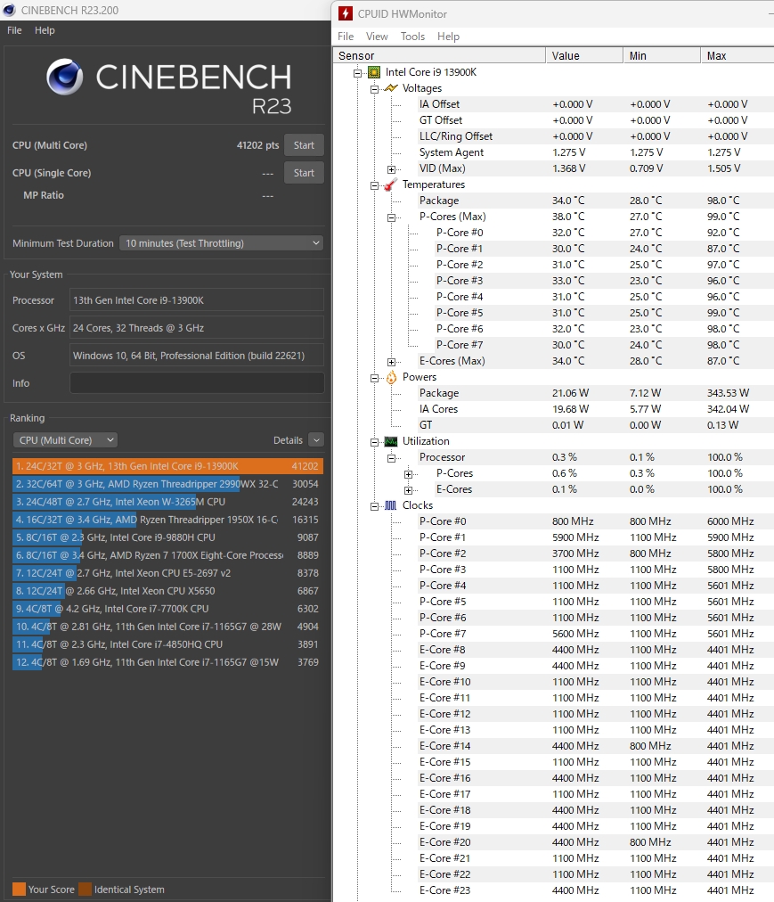The image size is (774, 902).
Task: Click the Identical System legend swatch
Action: [86, 889]
